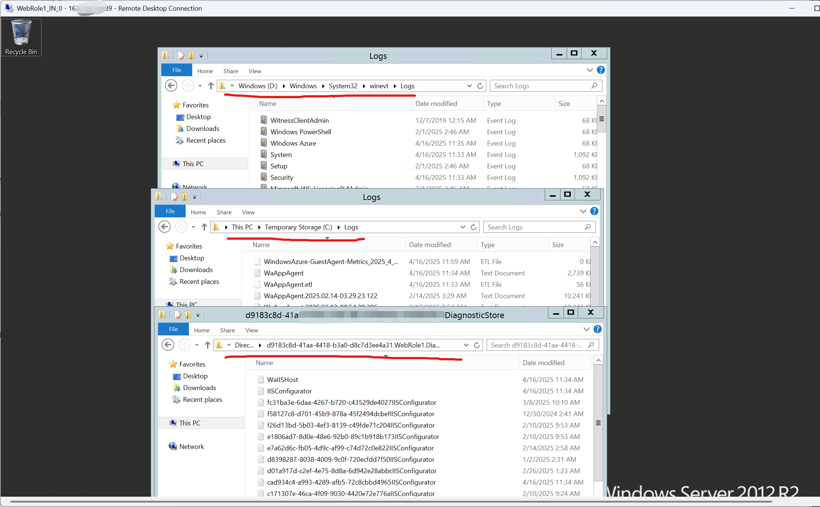Click the up arrow in the DiagnosticStore window

pyautogui.click(x=208, y=345)
